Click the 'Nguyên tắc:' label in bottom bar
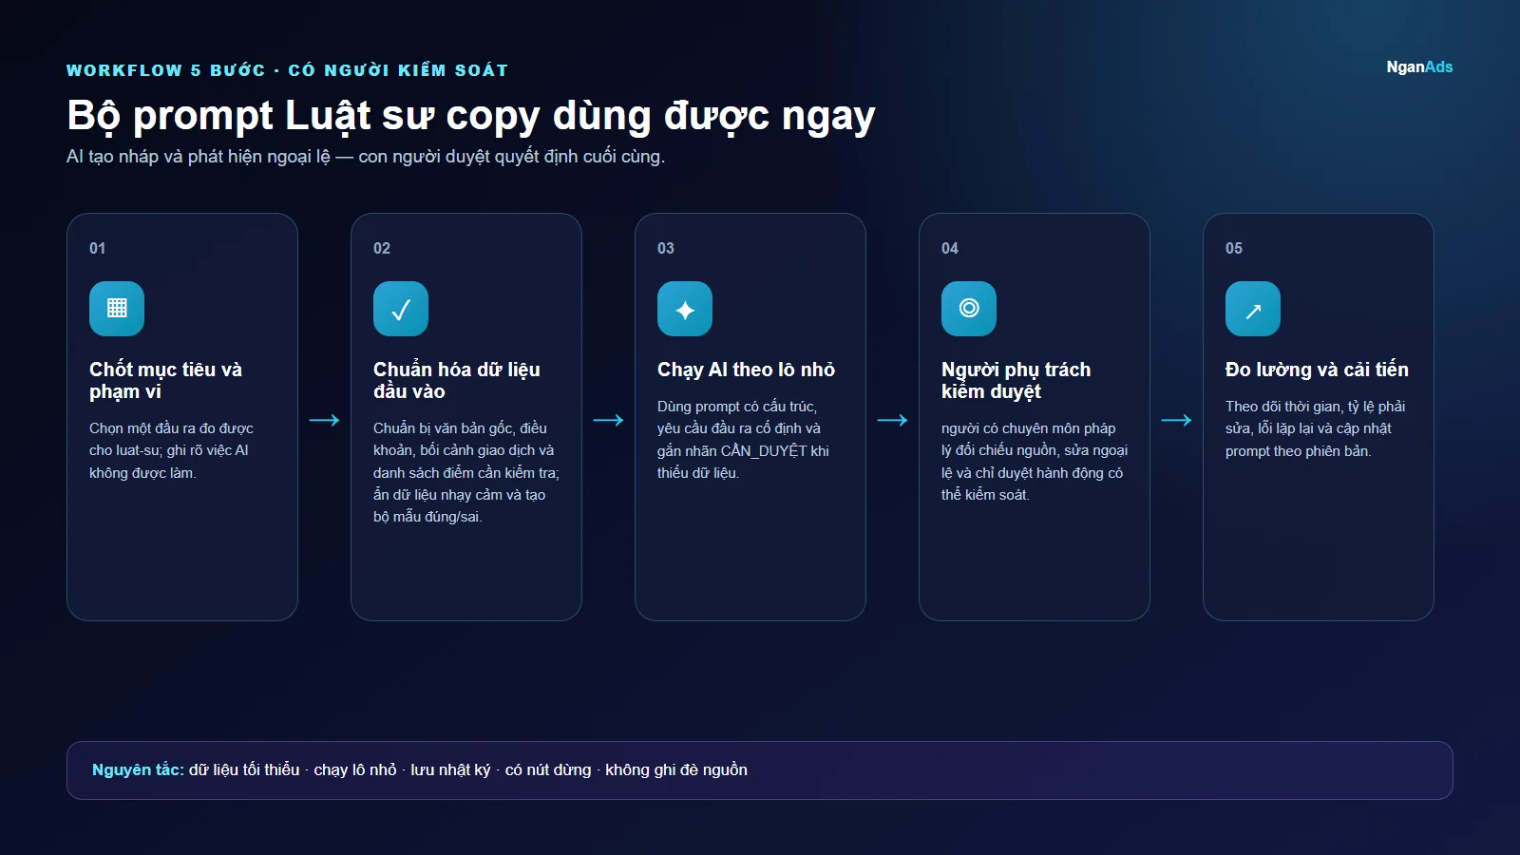Screen dimensions: 1520x855 tap(138, 769)
